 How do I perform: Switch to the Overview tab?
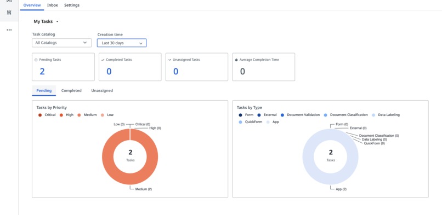[x=32, y=5]
